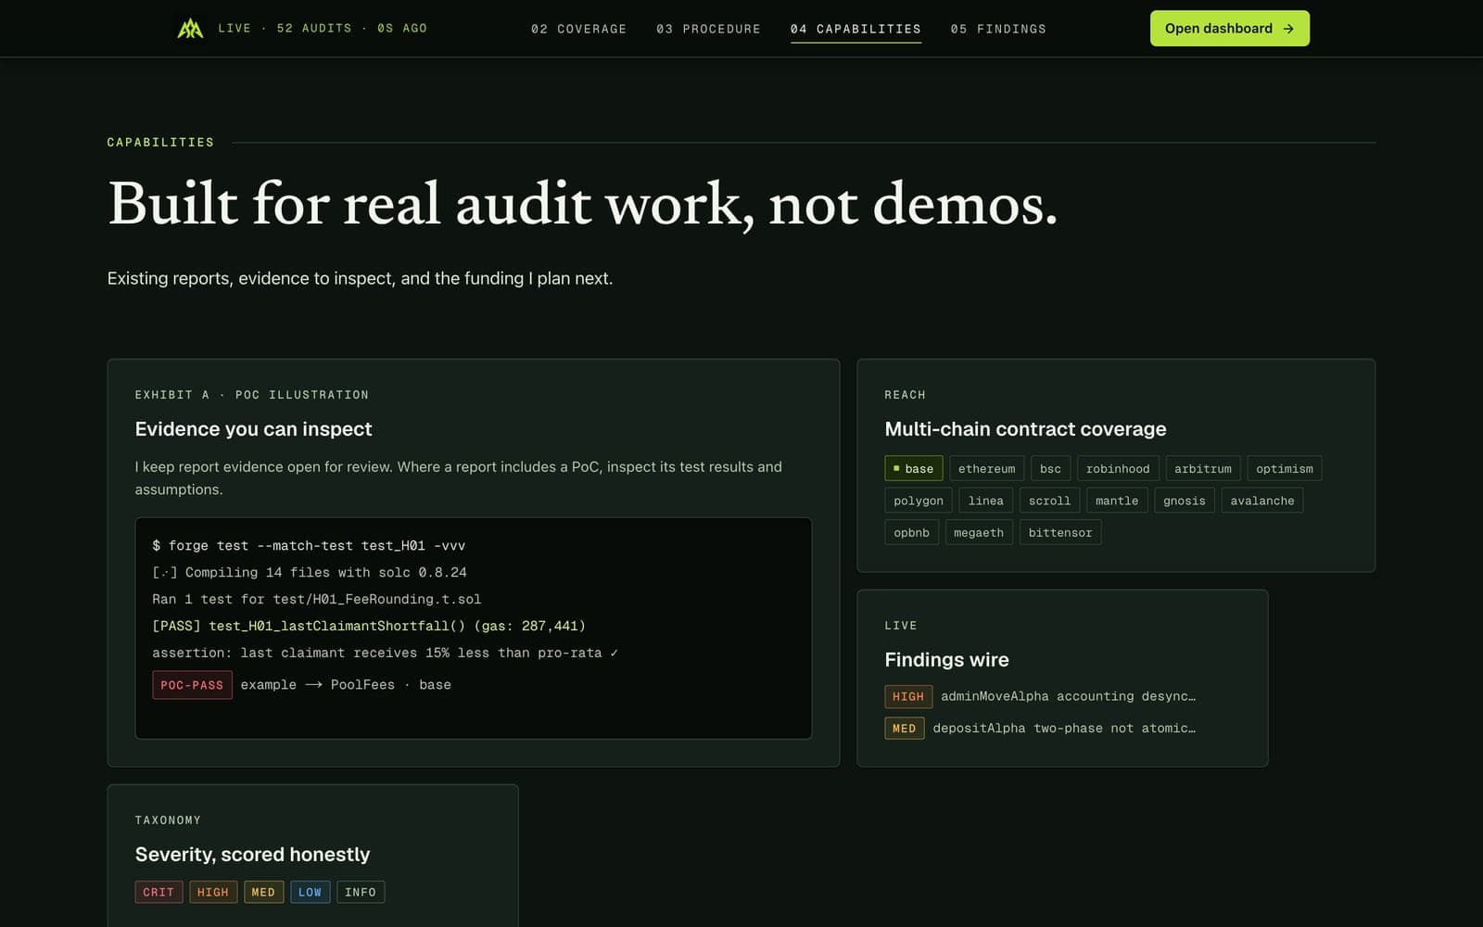Select the CRIT severity badge

[x=158, y=892]
